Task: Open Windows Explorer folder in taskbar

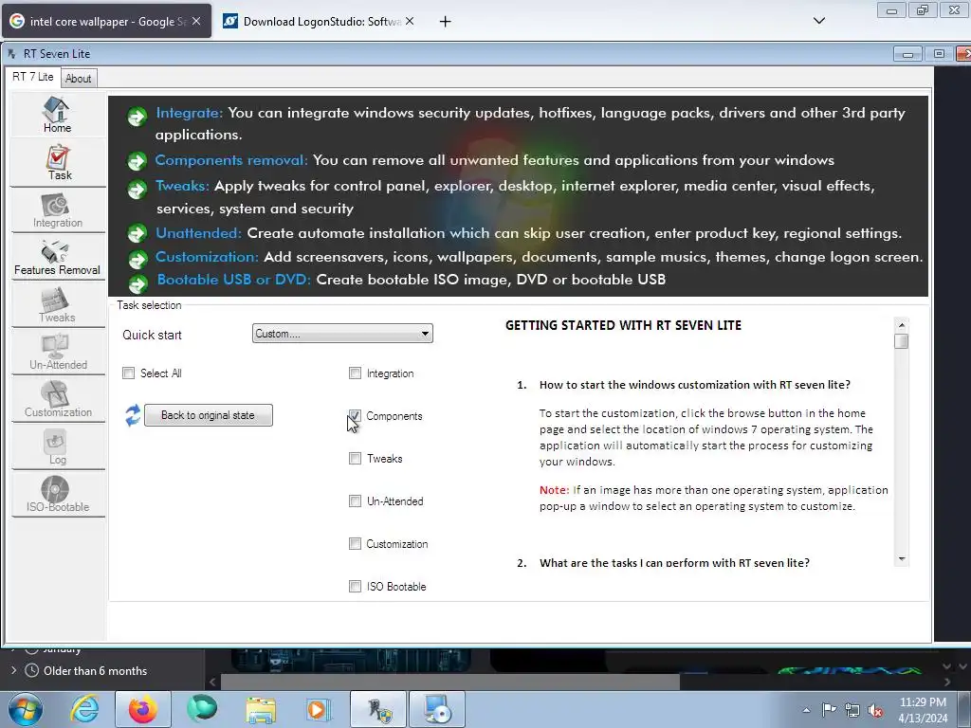Action: [261, 710]
